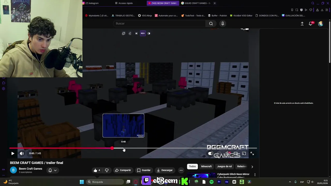Open the Cyberpunk Glitch Neon Mirror video

(x=233, y=175)
